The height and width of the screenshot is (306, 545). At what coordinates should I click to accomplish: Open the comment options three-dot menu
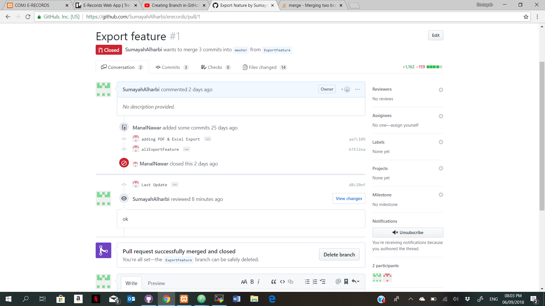(357, 90)
